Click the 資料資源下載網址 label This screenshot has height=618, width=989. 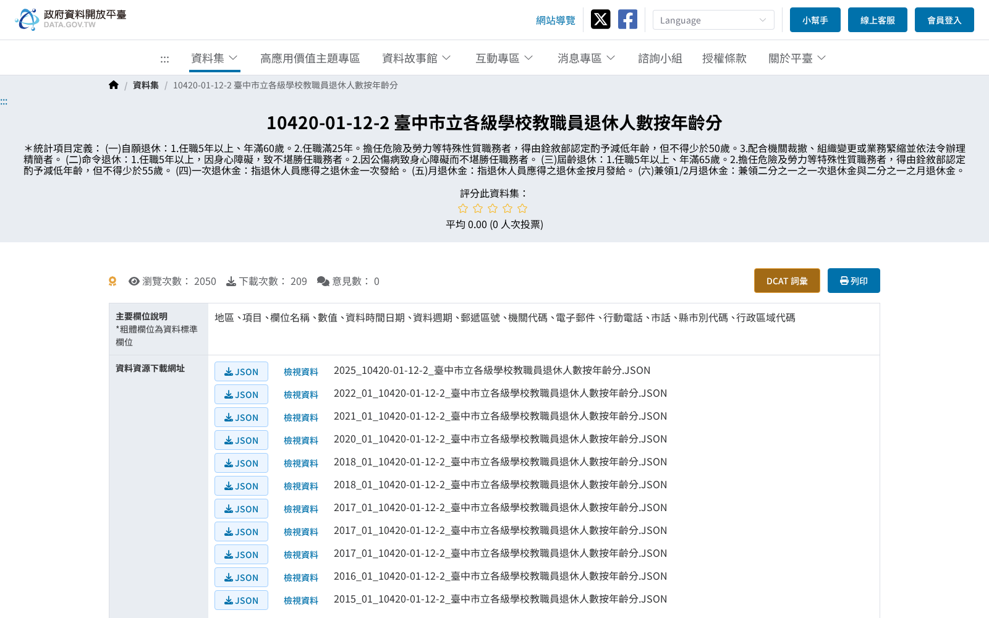tap(150, 368)
